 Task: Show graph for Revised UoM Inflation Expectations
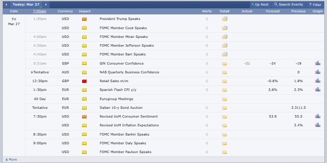[x=317, y=125]
